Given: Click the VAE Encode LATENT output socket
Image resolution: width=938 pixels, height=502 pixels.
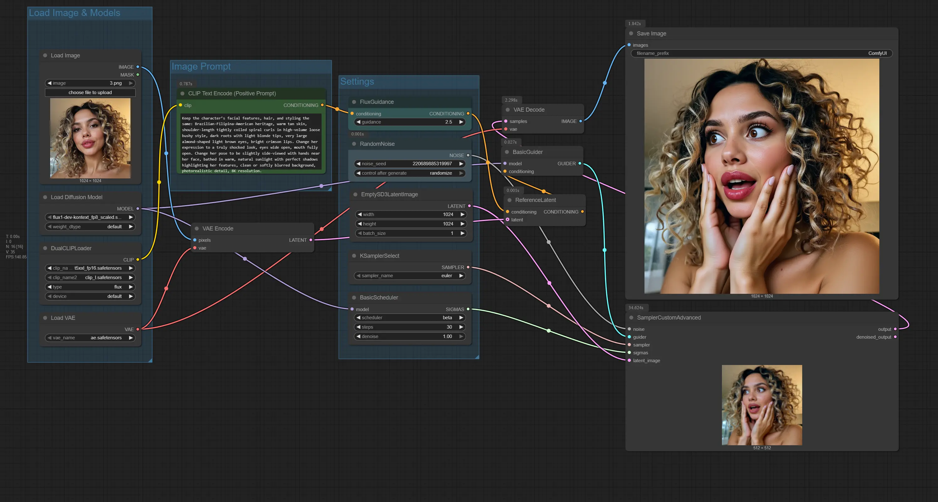Looking at the screenshot, I should click(x=310, y=240).
